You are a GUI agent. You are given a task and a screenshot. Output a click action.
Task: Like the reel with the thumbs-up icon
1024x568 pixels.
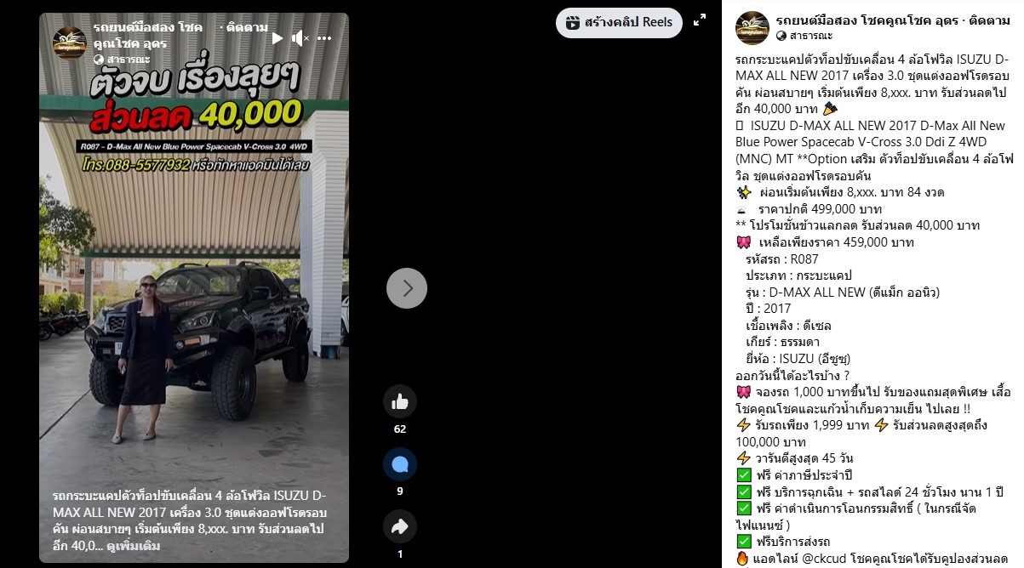(400, 401)
